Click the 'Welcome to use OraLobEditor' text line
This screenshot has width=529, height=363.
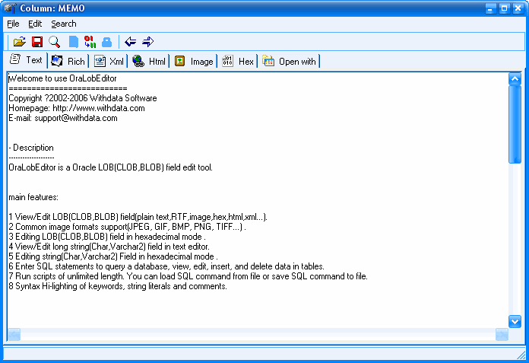pyautogui.click(x=62, y=78)
